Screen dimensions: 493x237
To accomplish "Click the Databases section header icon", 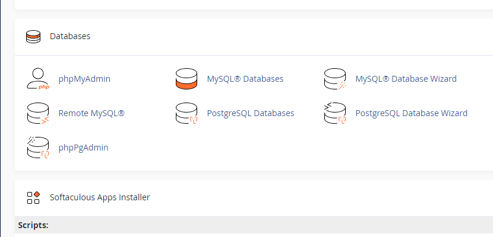I will (33, 37).
